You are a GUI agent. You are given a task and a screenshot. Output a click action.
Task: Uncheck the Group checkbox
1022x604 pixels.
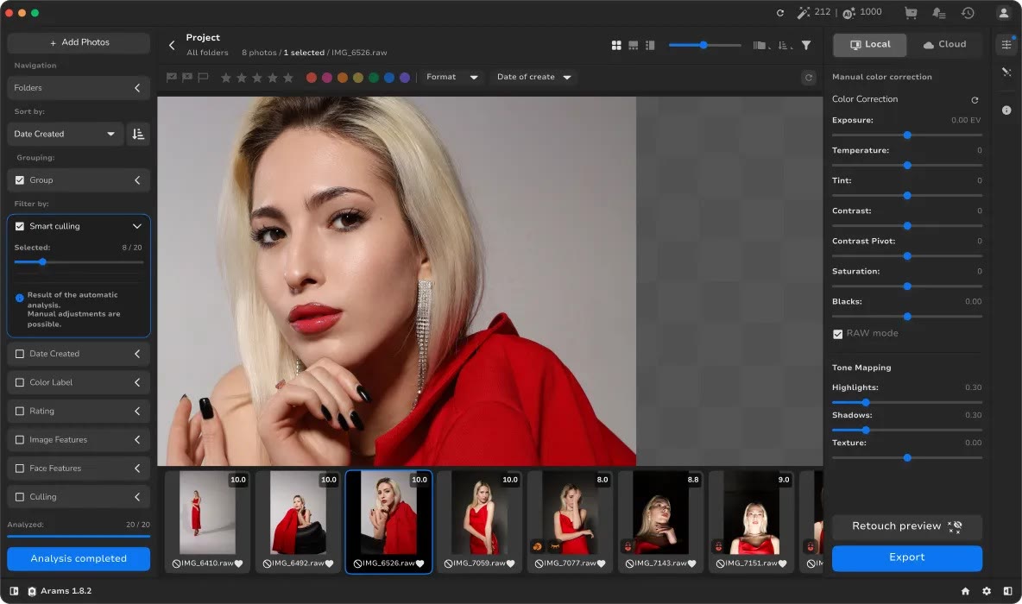pos(20,179)
